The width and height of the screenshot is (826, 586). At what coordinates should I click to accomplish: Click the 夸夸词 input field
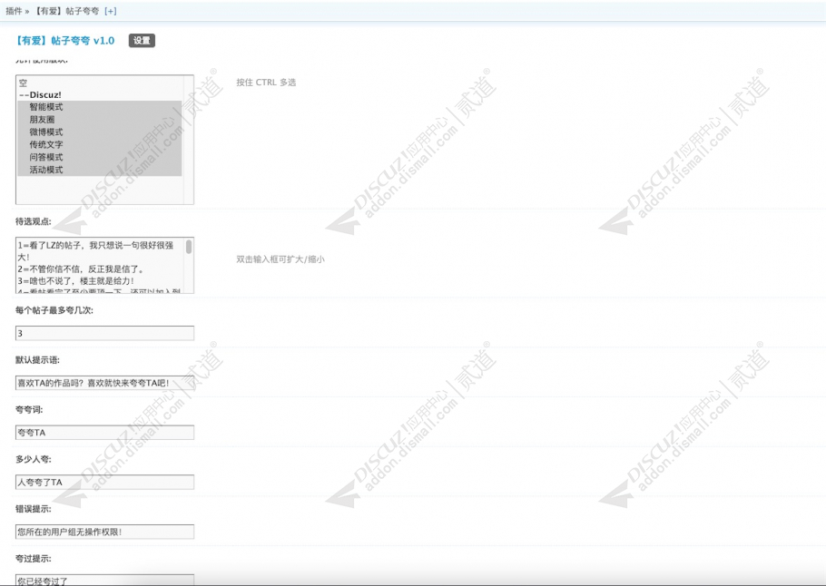pyautogui.click(x=104, y=433)
